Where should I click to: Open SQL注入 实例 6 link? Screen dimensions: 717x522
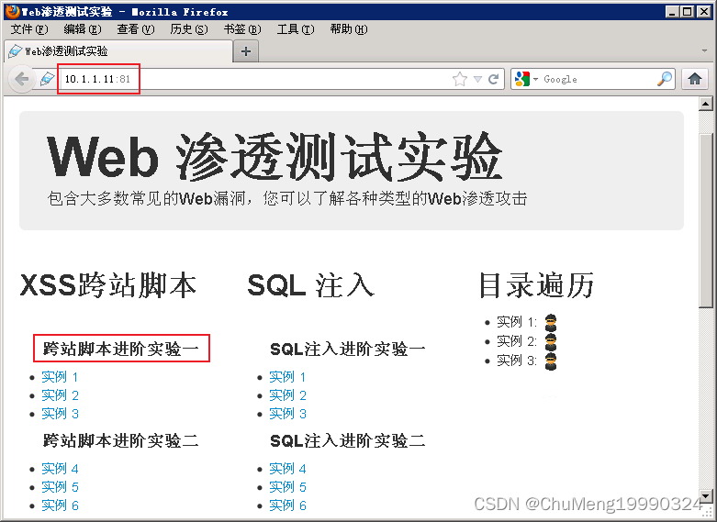coord(287,505)
